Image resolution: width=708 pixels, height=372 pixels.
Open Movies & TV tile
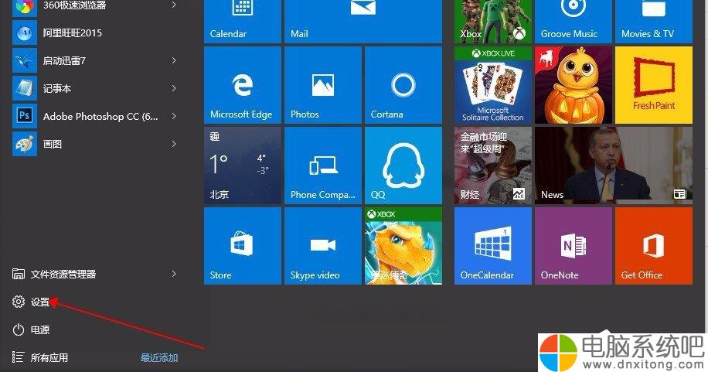coord(653,21)
